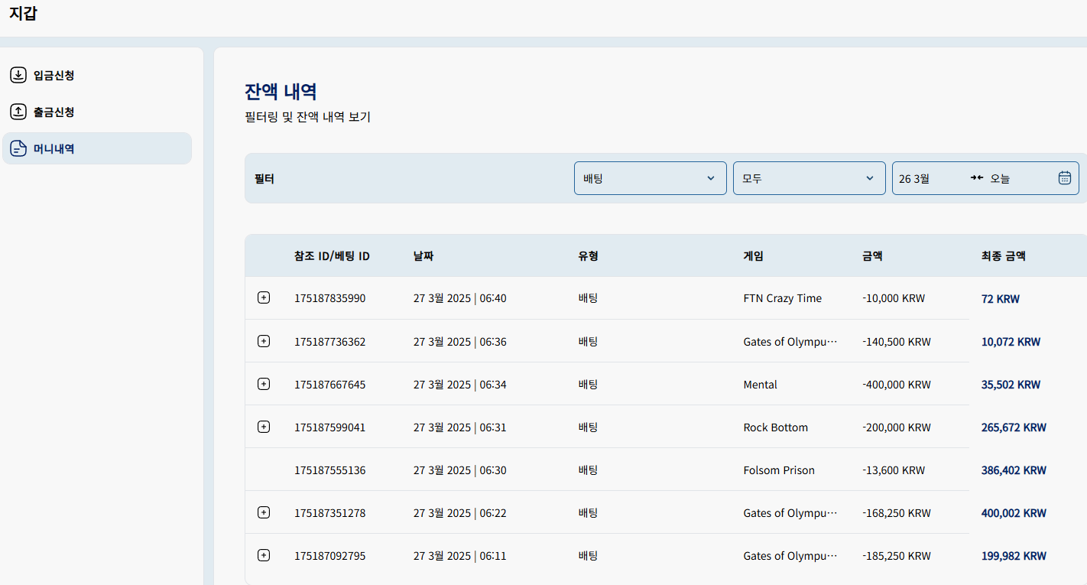Open the 모두 filter dropdown
The image size is (1087, 585).
pos(810,178)
